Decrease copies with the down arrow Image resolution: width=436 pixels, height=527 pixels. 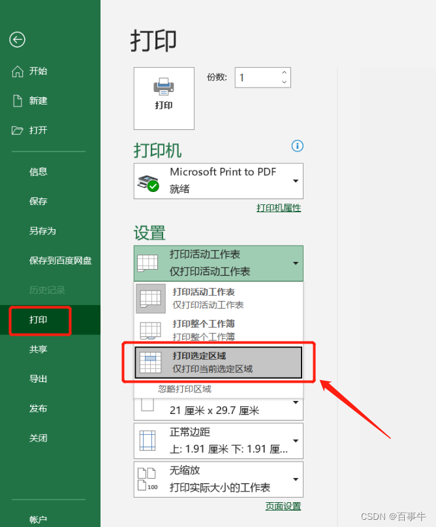tap(284, 82)
